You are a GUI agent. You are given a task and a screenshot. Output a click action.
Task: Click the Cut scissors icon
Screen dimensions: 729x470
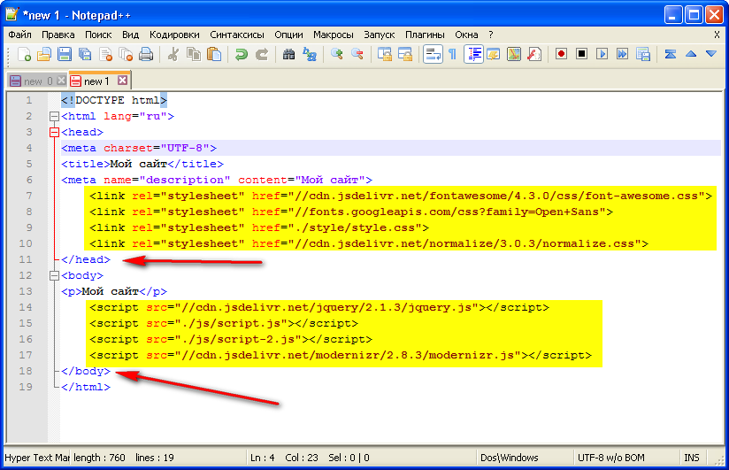(173, 55)
